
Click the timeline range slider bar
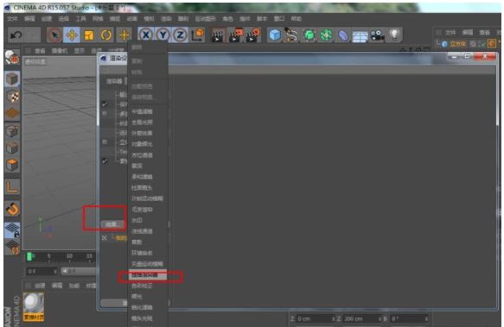click(x=79, y=272)
